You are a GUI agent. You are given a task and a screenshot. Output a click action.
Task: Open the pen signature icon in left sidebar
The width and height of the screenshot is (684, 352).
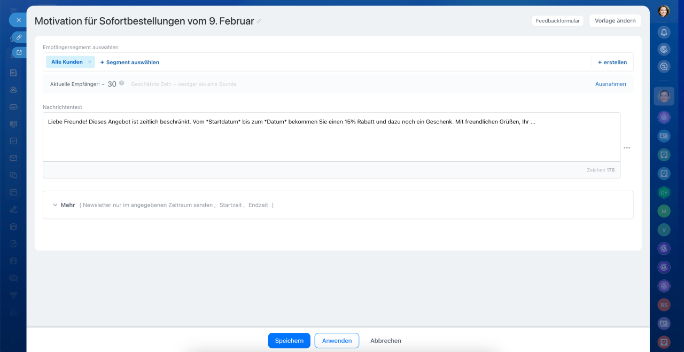click(13, 209)
